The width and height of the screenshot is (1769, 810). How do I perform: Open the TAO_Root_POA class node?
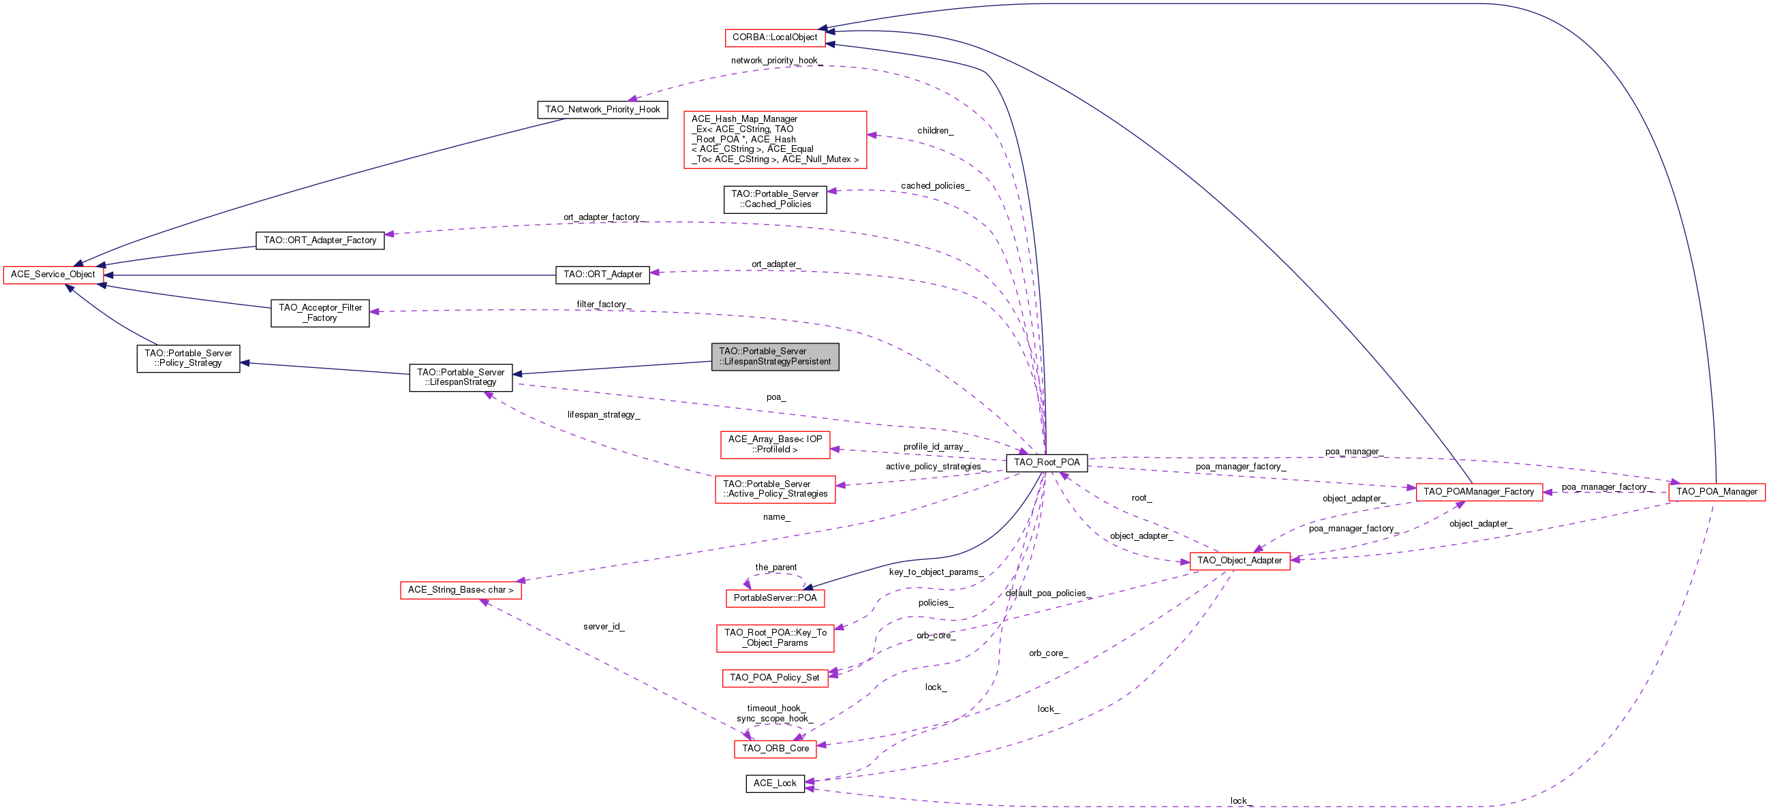point(1047,463)
